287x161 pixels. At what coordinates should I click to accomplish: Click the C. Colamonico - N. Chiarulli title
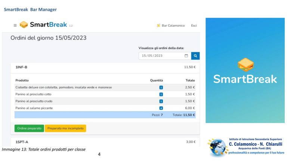(256, 144)
